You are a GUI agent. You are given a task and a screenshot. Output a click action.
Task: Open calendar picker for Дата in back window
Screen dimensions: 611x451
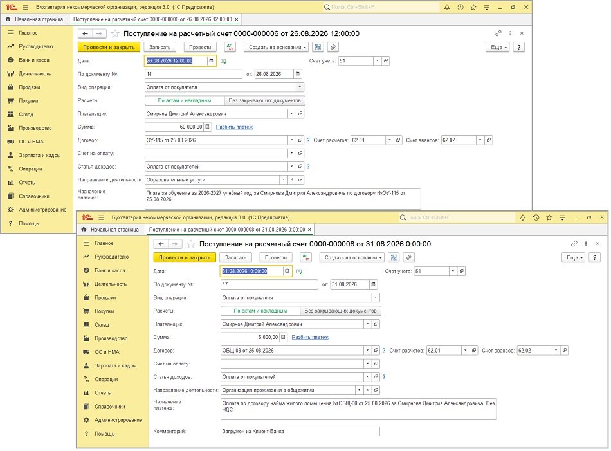(211, 61)
